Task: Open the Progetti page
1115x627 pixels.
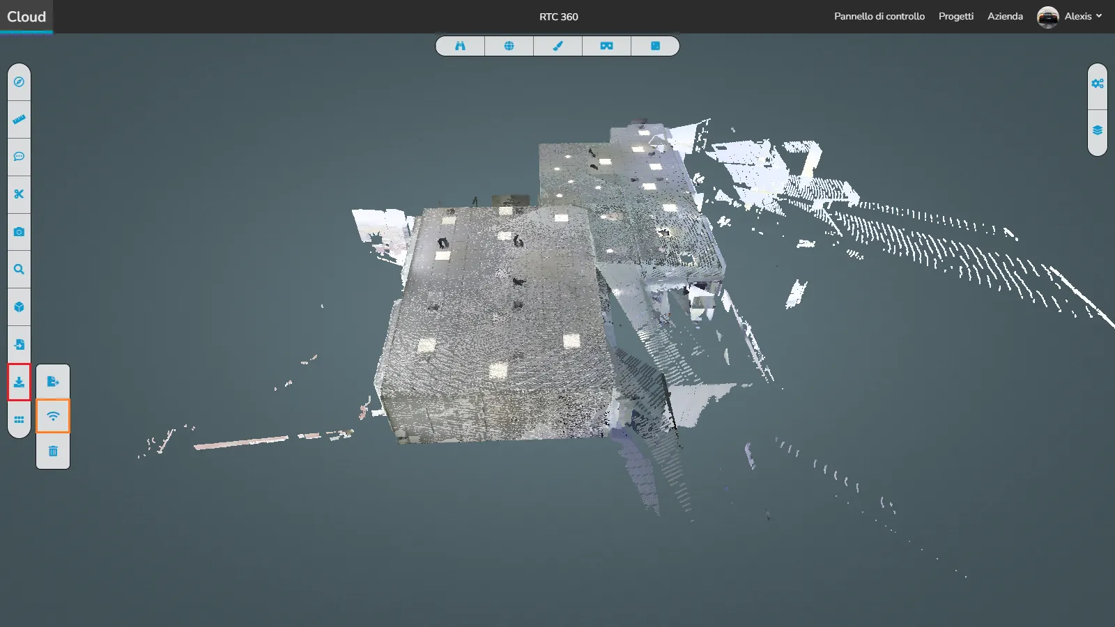Action: 956,16
